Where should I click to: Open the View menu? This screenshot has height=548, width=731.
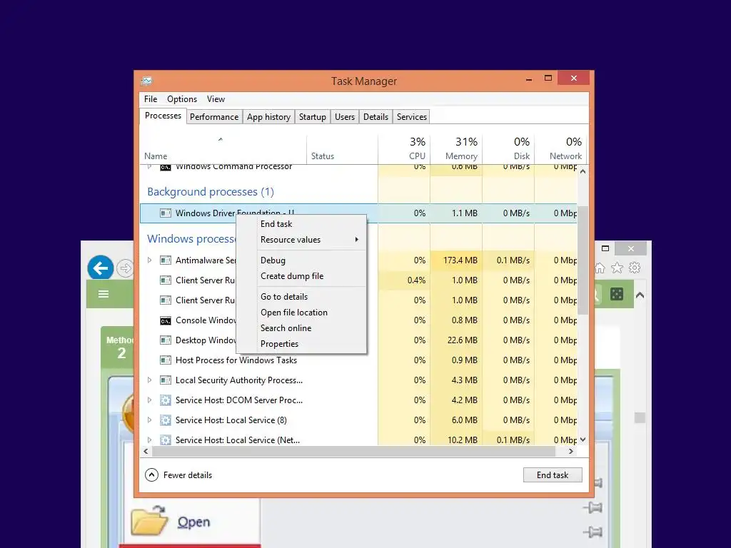[x=216, y=99]
